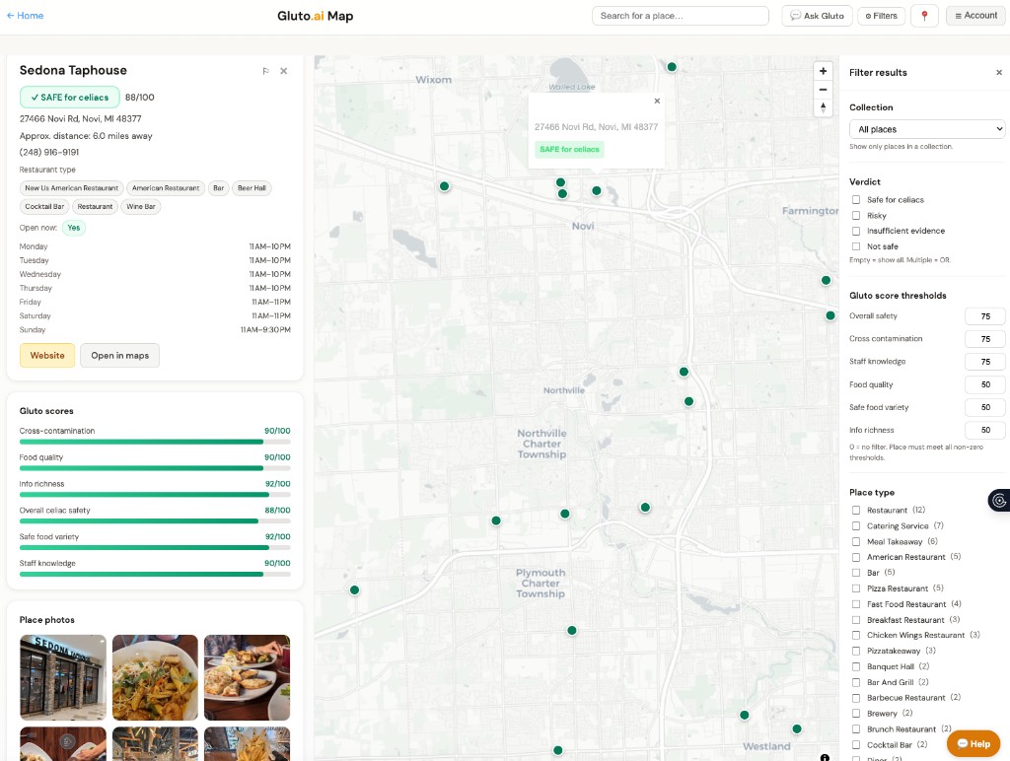Open the Sedona Taphouse storefront photo
This screenshot has height=761, width=1010.
pos(63,677)
